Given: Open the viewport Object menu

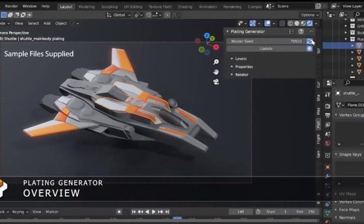Looking at the screenshot, I should [61, 23].
